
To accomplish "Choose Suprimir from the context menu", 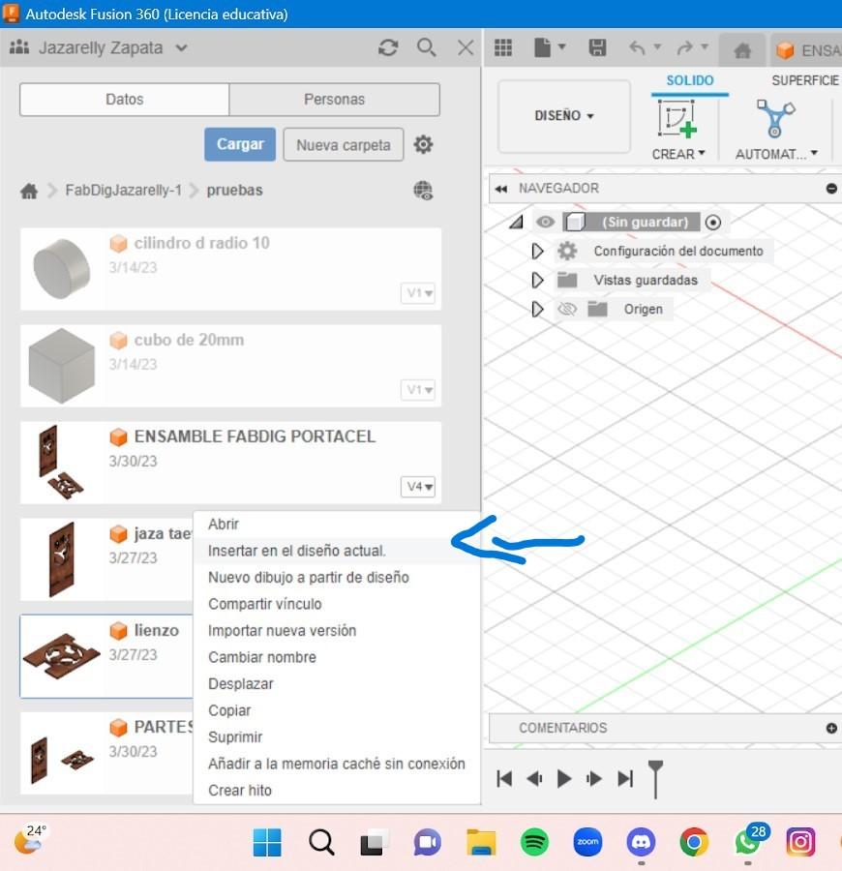I will 337,737.
